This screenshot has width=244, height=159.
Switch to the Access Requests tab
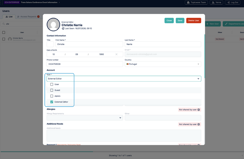point(28,17)
